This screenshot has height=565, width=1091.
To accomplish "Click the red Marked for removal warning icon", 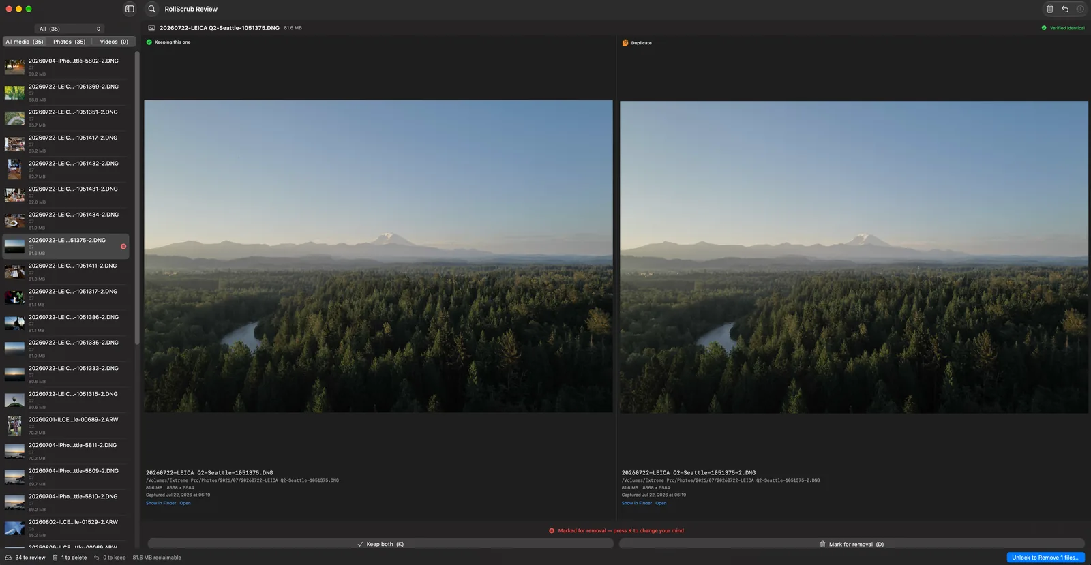I will 552,531.
